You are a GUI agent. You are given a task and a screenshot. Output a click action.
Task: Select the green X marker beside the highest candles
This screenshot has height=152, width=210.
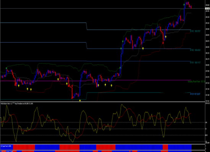pos(184,5)
